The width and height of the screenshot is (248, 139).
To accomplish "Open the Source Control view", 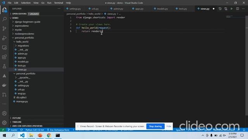I will (4, 29).
